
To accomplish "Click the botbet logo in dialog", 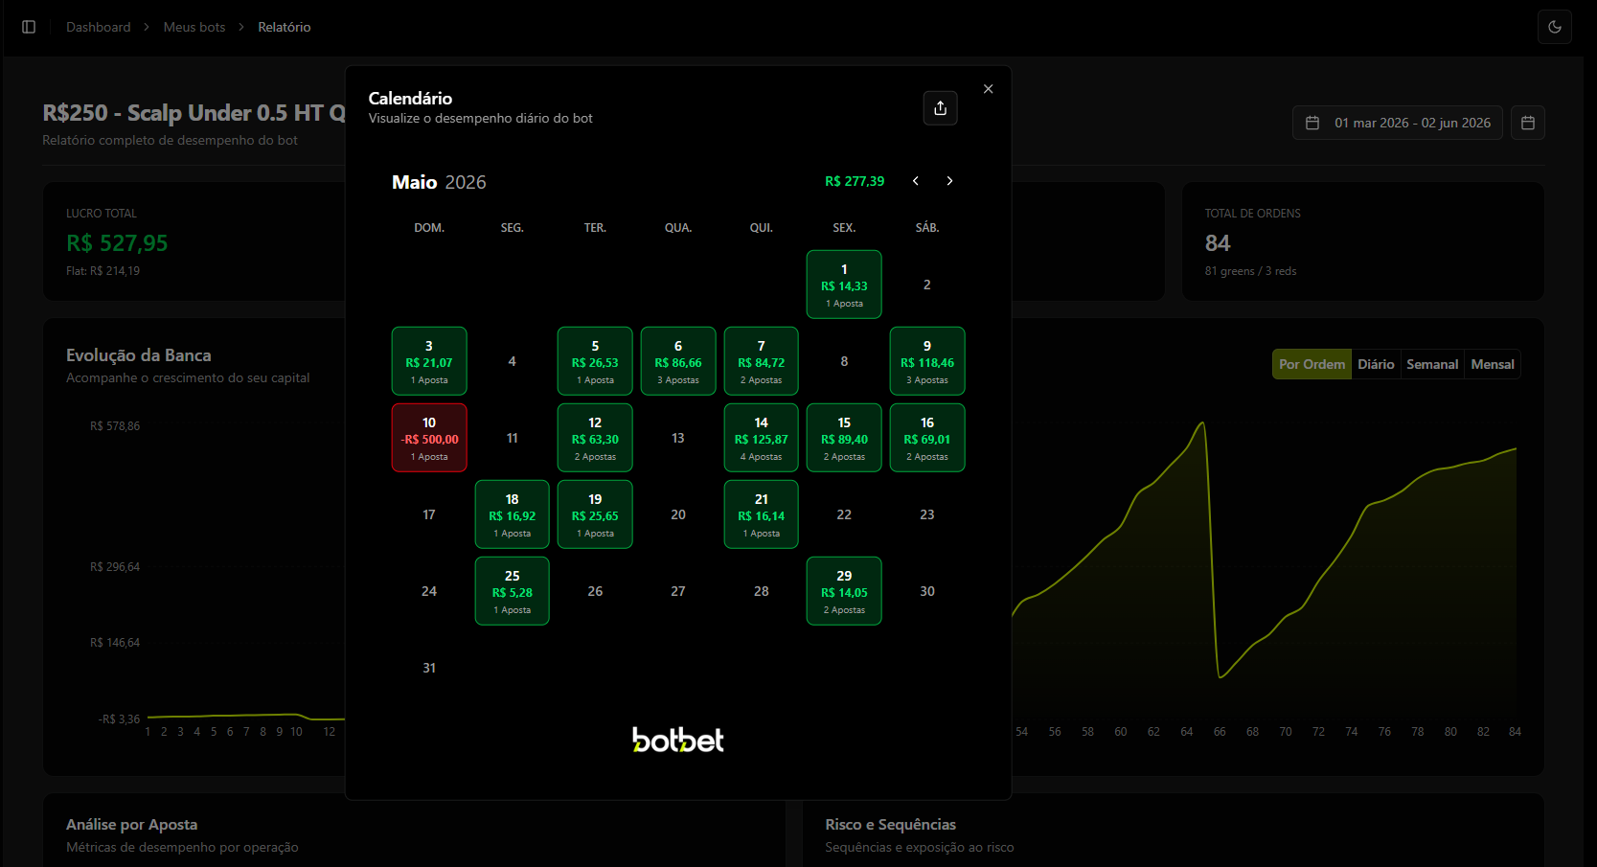I will pos(678,740).
